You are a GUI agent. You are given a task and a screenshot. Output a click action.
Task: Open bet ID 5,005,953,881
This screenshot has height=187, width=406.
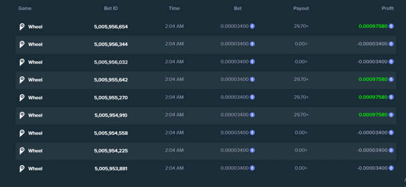coord(111,168)
